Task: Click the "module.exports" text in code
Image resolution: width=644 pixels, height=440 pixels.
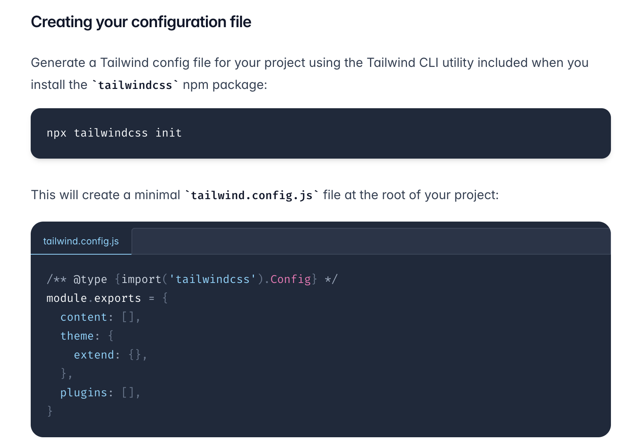Action: (x=94, y=298)
